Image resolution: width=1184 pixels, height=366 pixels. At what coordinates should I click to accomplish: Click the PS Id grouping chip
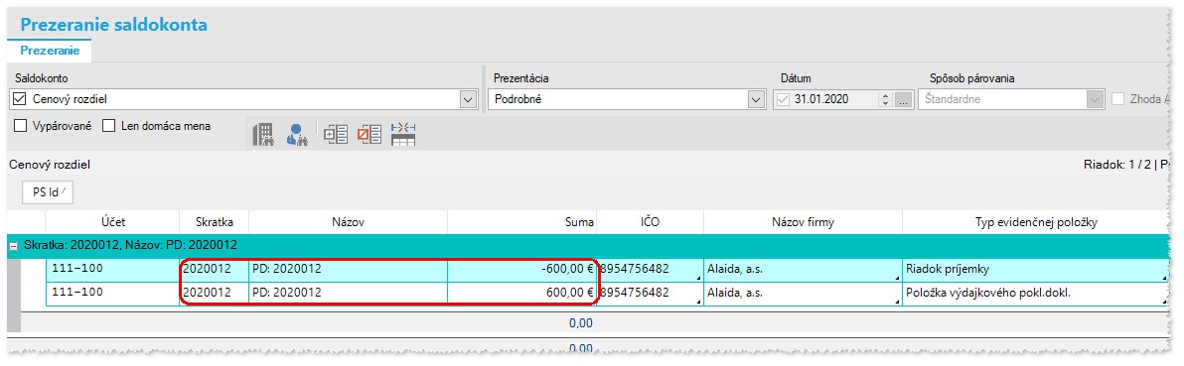click(49, 192)
